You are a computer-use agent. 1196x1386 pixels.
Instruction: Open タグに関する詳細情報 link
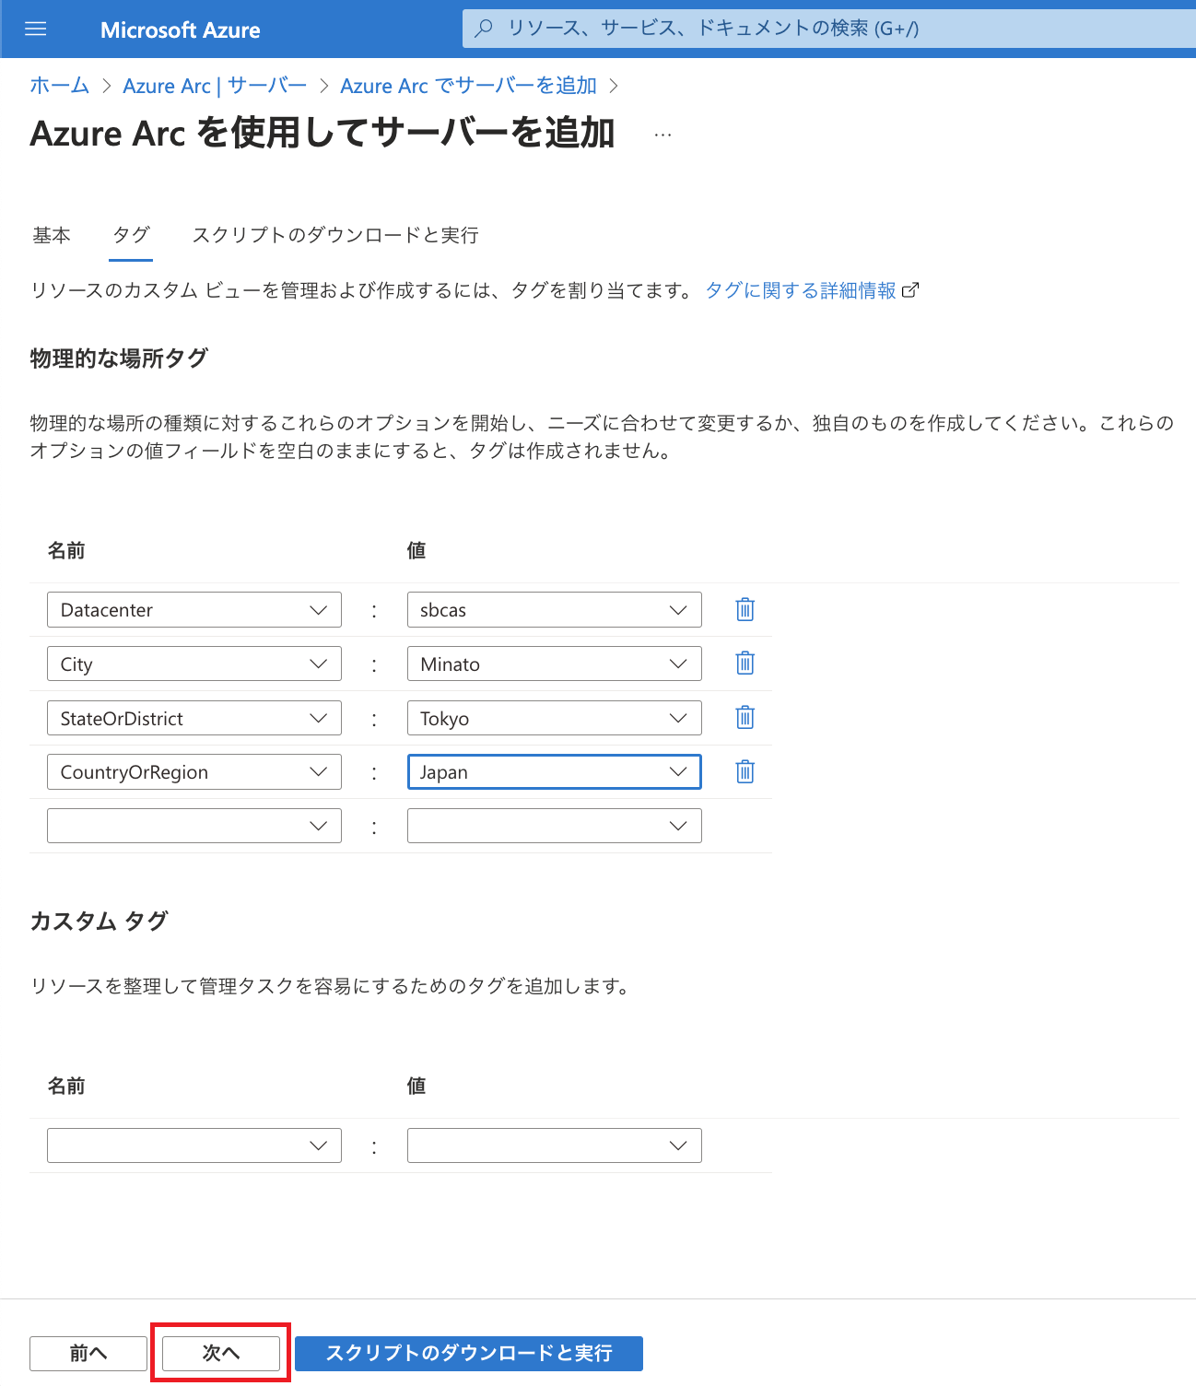801,290
